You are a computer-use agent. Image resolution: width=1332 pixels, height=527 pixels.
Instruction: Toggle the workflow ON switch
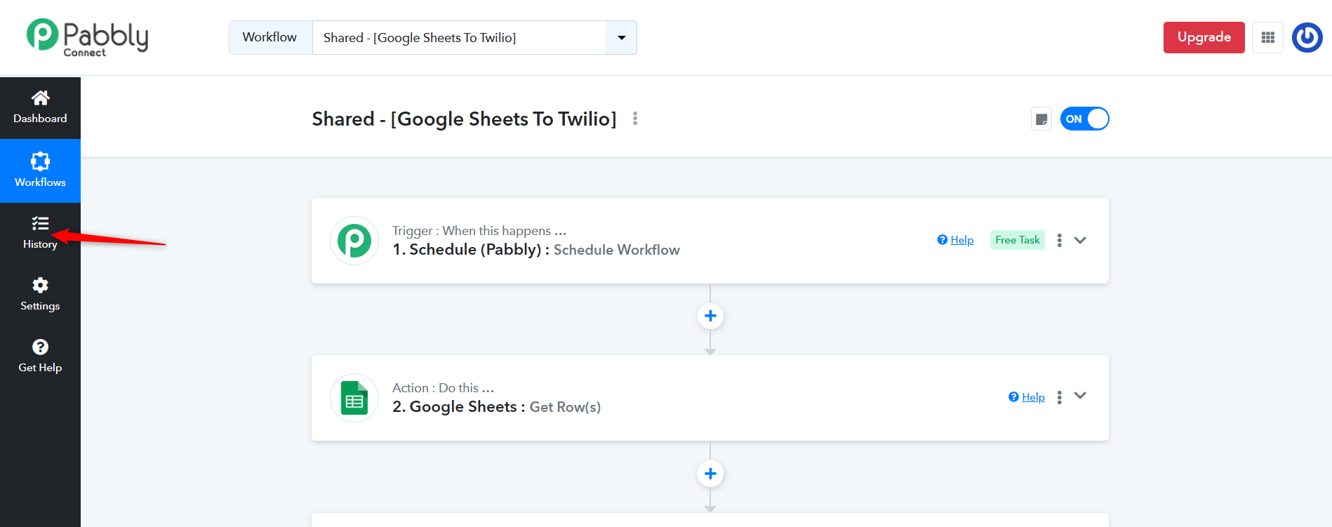pyautogui.click(x=1084, y=119)
